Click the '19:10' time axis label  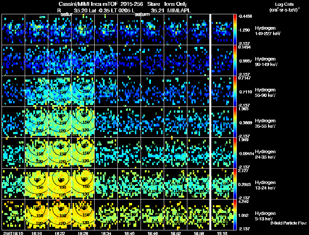[222, 233]
